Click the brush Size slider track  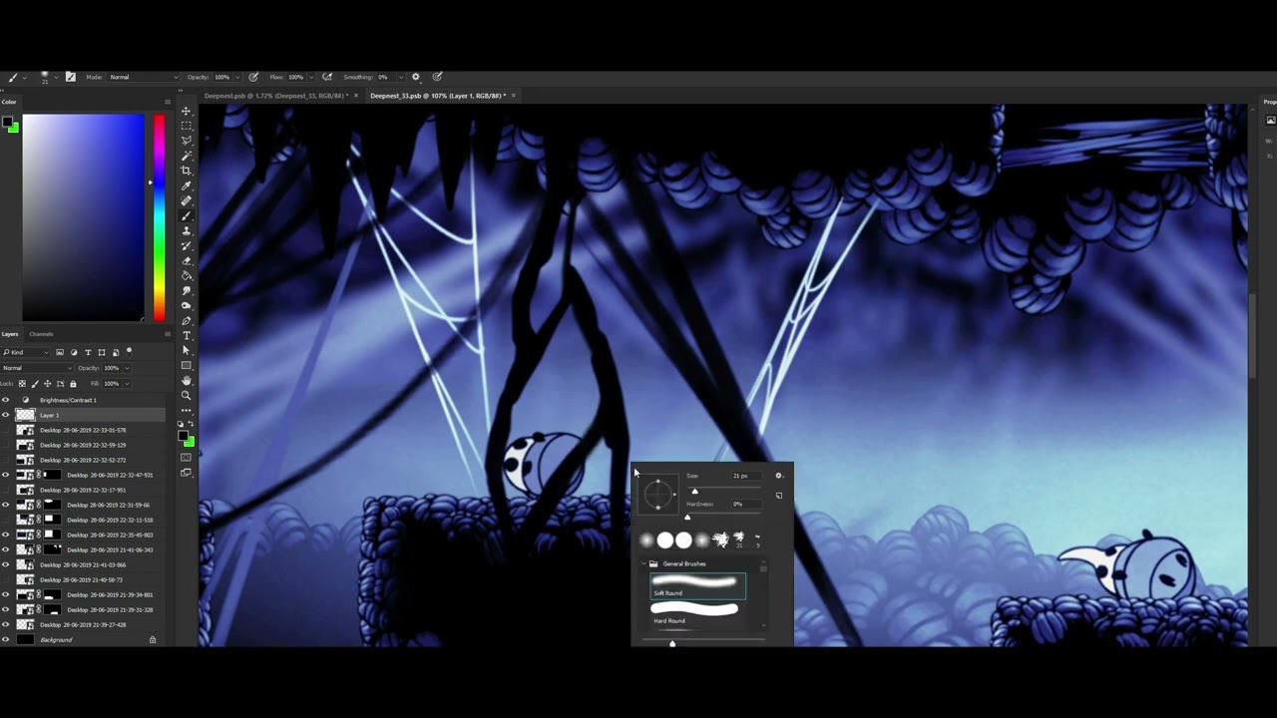coord(725,489)
